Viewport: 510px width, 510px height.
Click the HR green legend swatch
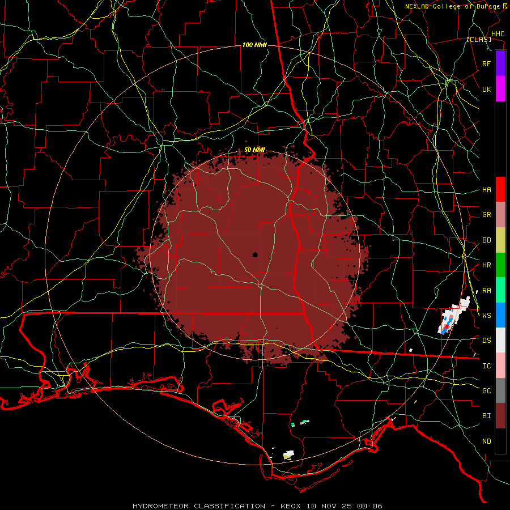500,265
